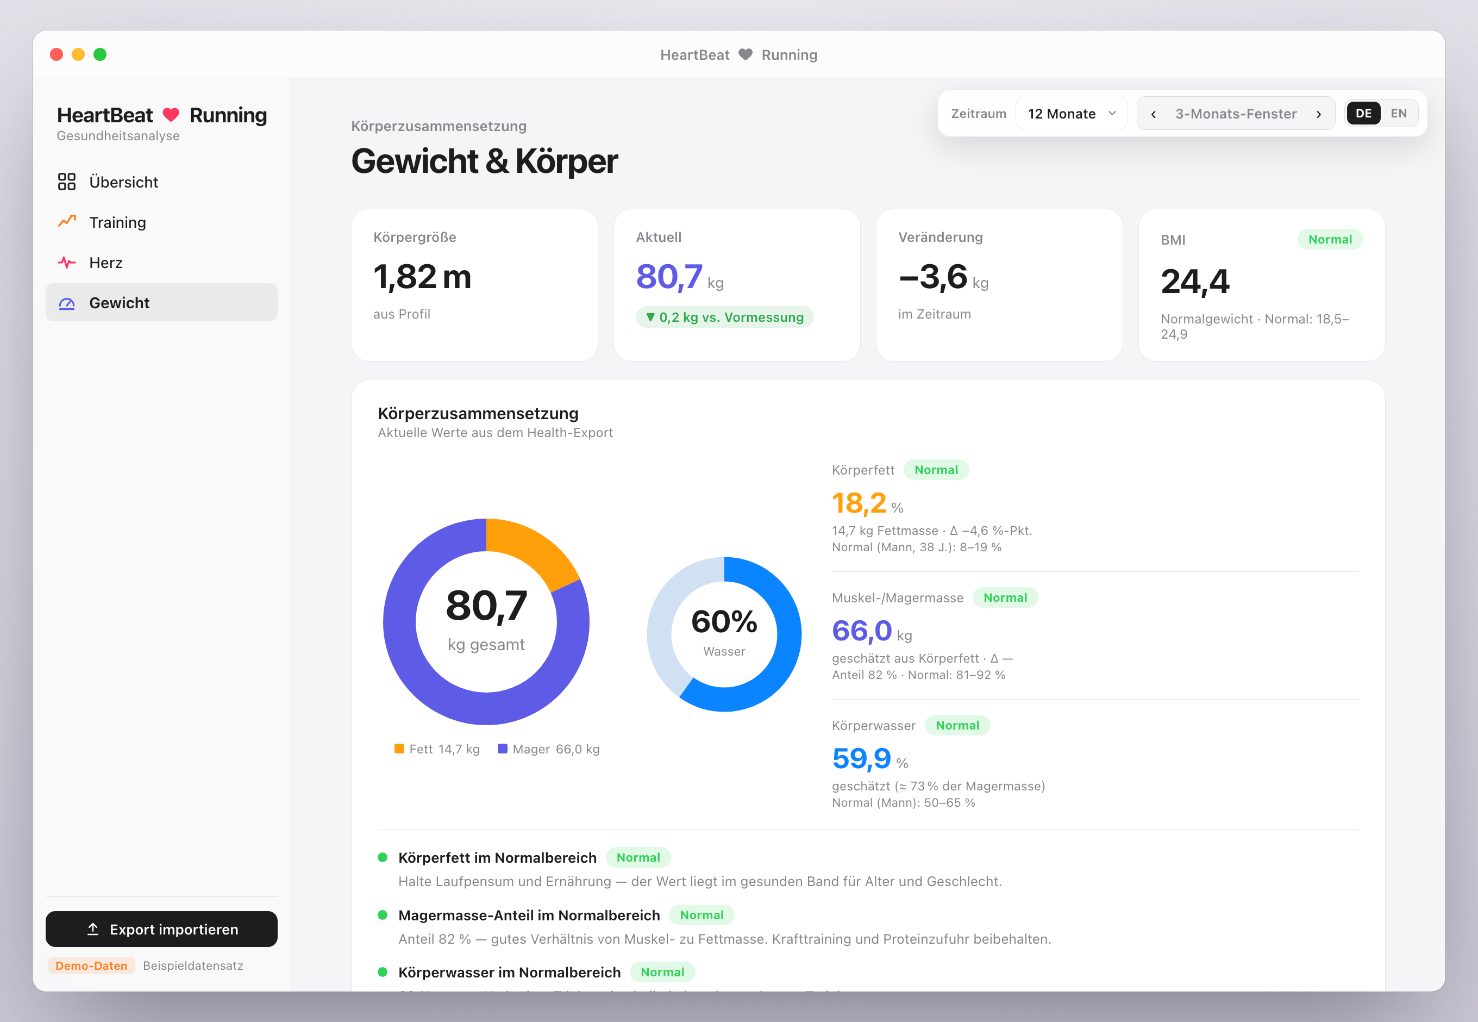Click the 60% Wasser ring chart

pyautogui.click(x=724, y=634)
